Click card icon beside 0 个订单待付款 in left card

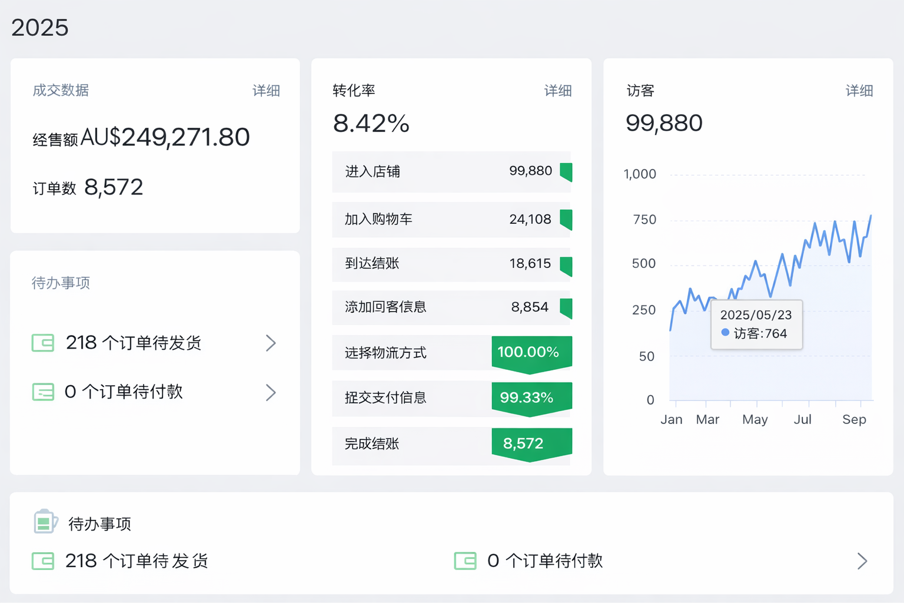(x=43, y=392)
